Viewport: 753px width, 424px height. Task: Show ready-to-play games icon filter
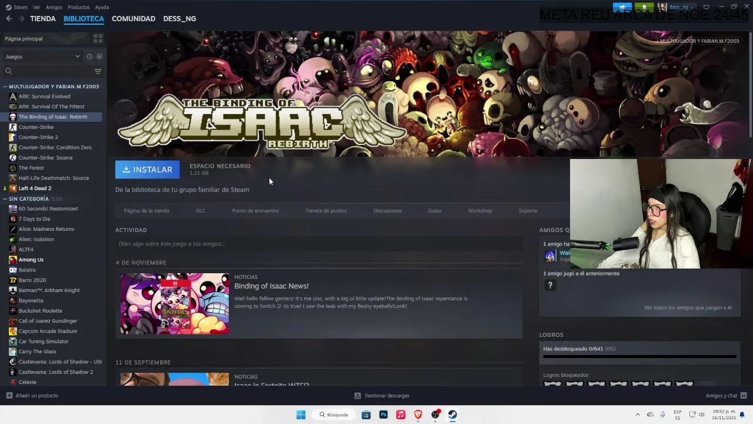click(99, 57)
